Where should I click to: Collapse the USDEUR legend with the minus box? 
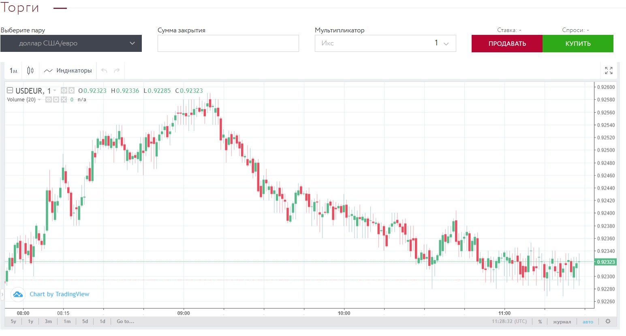pos(10,90)
